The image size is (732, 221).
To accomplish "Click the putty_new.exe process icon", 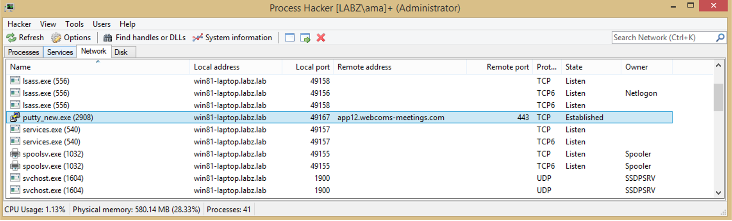I will coord(14,117).
